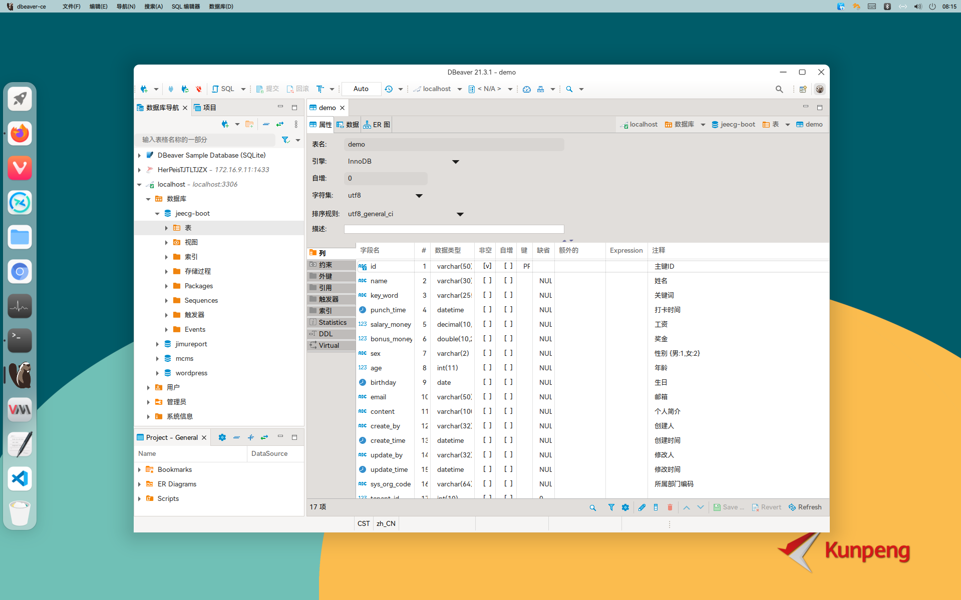Click the 回滚 (Rollback) icon
Screen dimensions: 961x600
[x=291, y=89]
